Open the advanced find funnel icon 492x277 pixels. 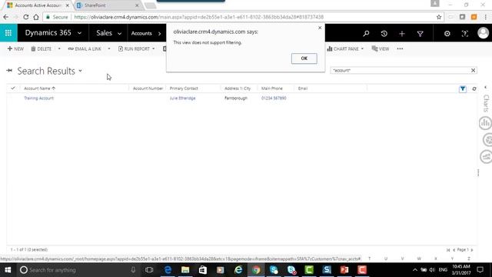(x=421, y=33)
